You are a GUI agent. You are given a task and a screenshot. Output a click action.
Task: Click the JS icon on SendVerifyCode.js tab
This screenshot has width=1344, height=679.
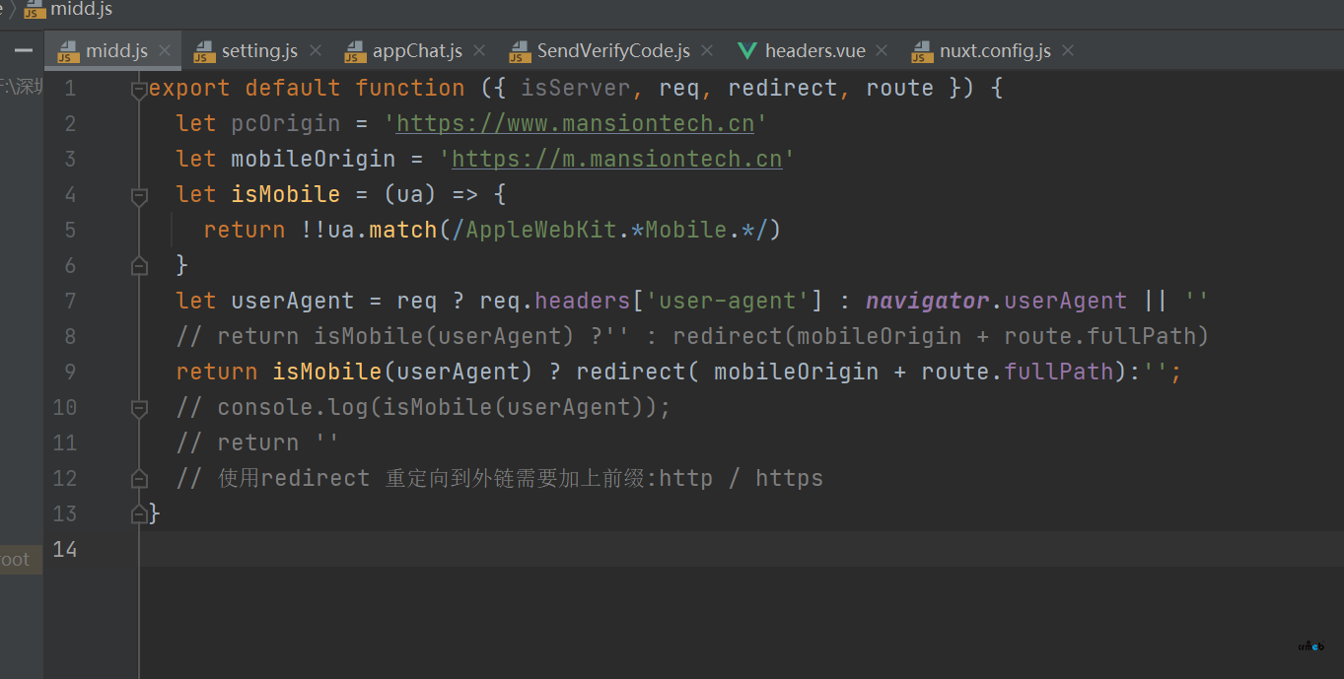pyautogui.click(x=520, y=51)
